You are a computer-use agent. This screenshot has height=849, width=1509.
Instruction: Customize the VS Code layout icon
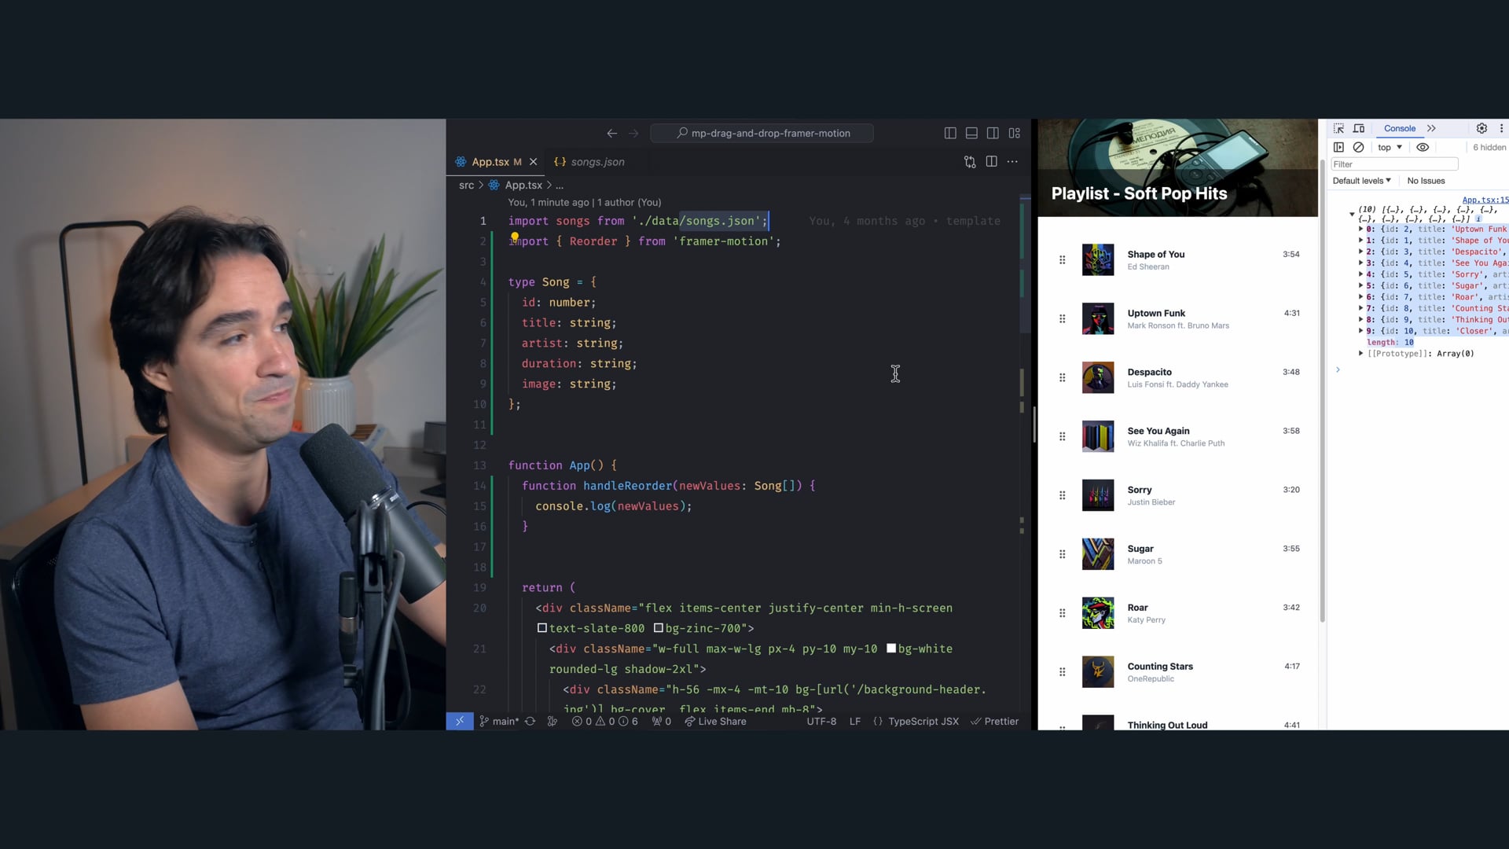[x=1015, y=134]
